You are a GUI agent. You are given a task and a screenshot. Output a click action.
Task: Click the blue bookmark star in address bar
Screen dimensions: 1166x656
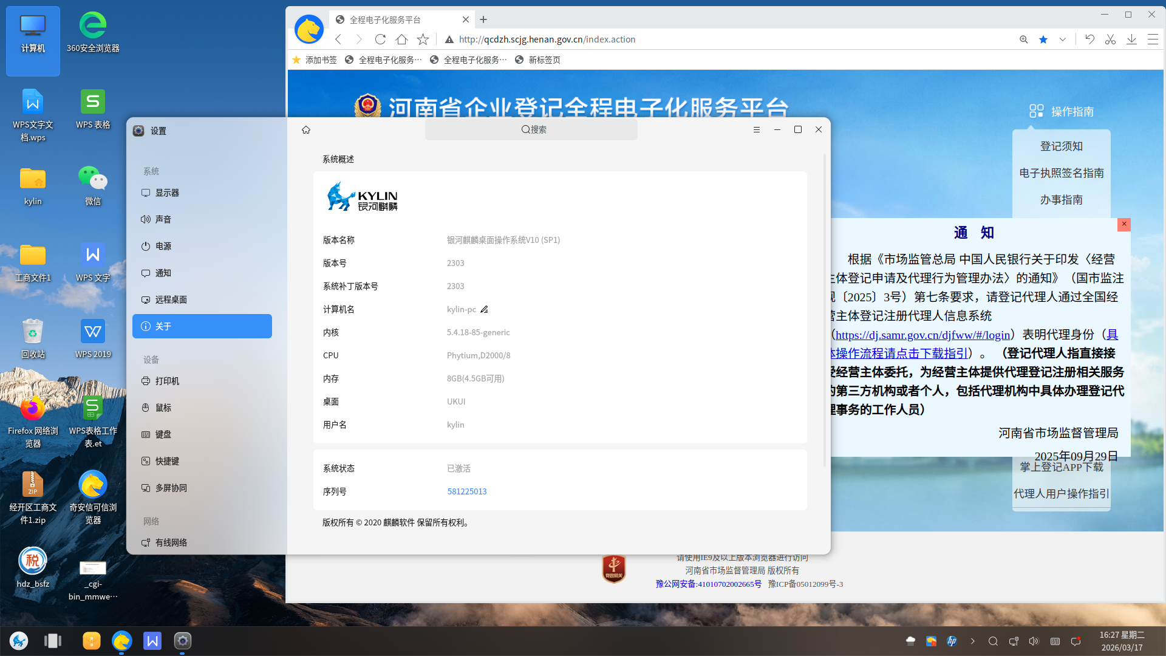pyautogui.click(x=1043, y=39)
